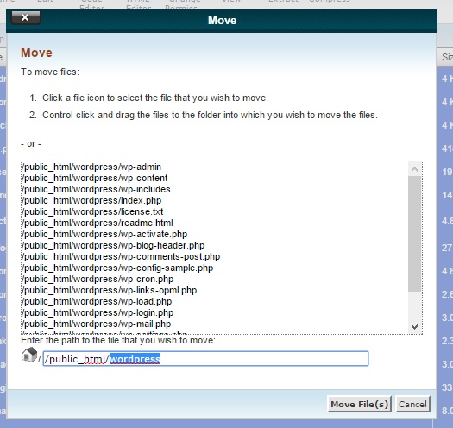Screen dimensions: 453x428
Task: Select /public_html/wordpress/wp-admin in the list
Action: coord(91,167)
